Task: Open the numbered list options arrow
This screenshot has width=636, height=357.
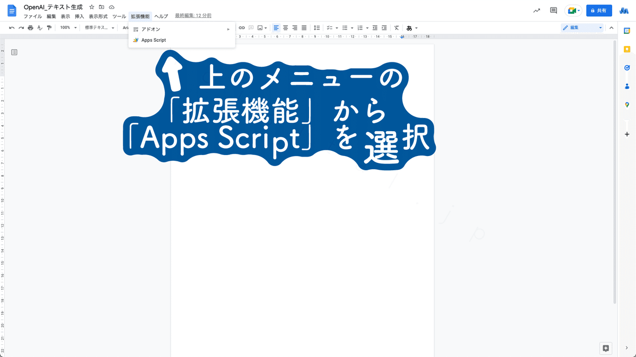Action: (x=367, y=28)
